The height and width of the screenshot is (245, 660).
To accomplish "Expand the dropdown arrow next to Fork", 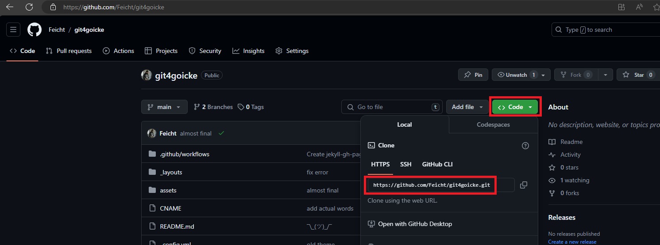I will click(x=606, y=75).
